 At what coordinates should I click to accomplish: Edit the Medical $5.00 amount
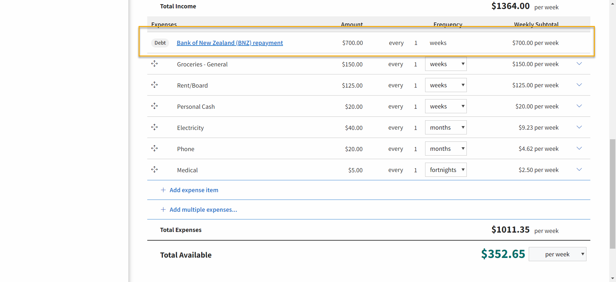(x=355, y=170)
